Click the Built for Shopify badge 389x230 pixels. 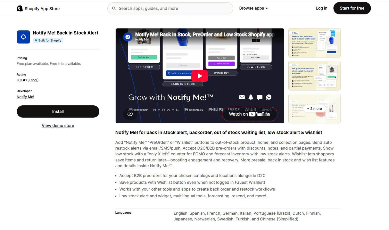coord(48,40)
